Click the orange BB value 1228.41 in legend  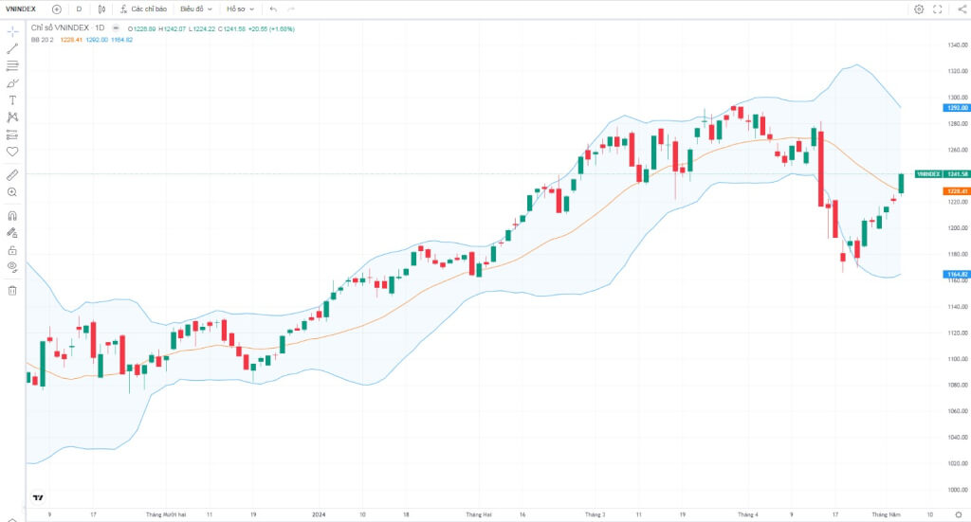71,40
